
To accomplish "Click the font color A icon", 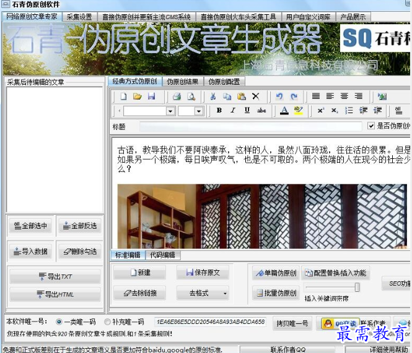I will coord(284,111).
